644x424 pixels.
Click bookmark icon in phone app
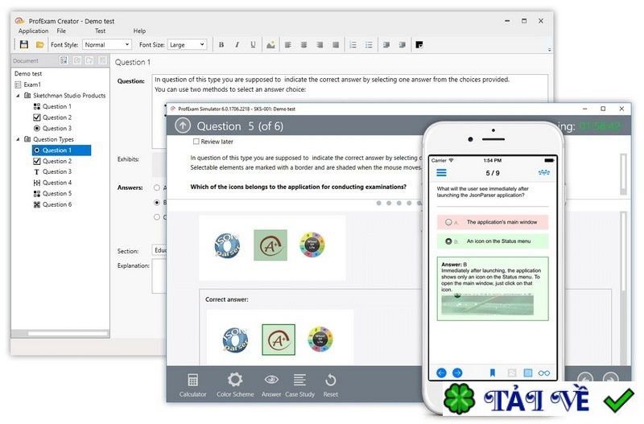(493, 373)
